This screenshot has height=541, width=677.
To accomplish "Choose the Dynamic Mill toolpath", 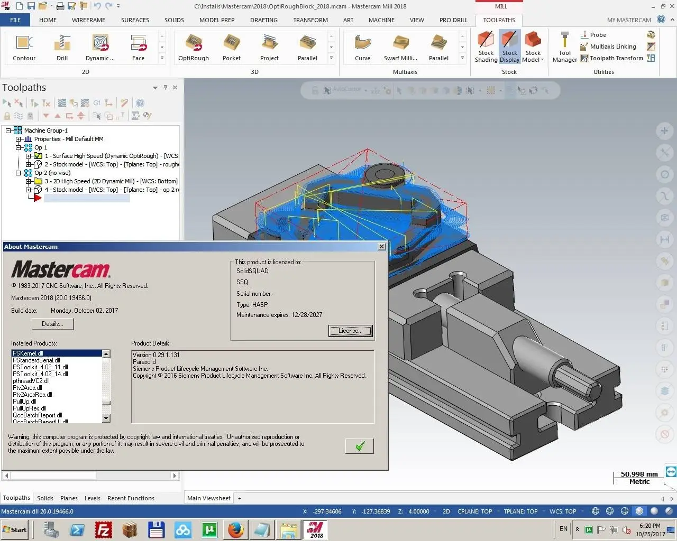I will [x=100, y=48].
